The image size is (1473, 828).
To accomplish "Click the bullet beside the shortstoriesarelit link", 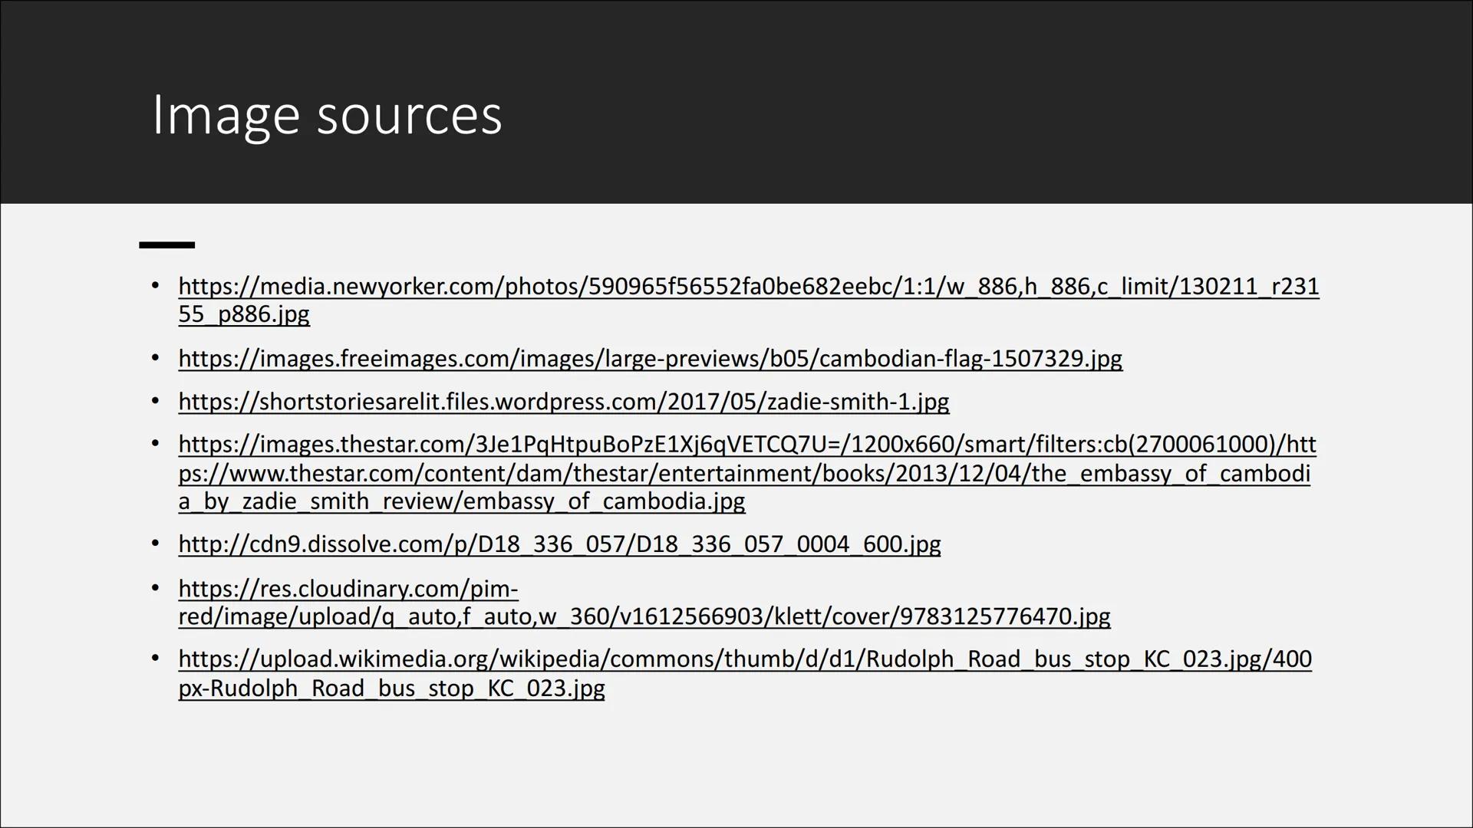I will click(x=156, y=402).
